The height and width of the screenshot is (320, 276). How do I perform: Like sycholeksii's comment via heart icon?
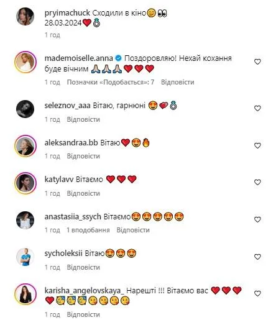257,257
